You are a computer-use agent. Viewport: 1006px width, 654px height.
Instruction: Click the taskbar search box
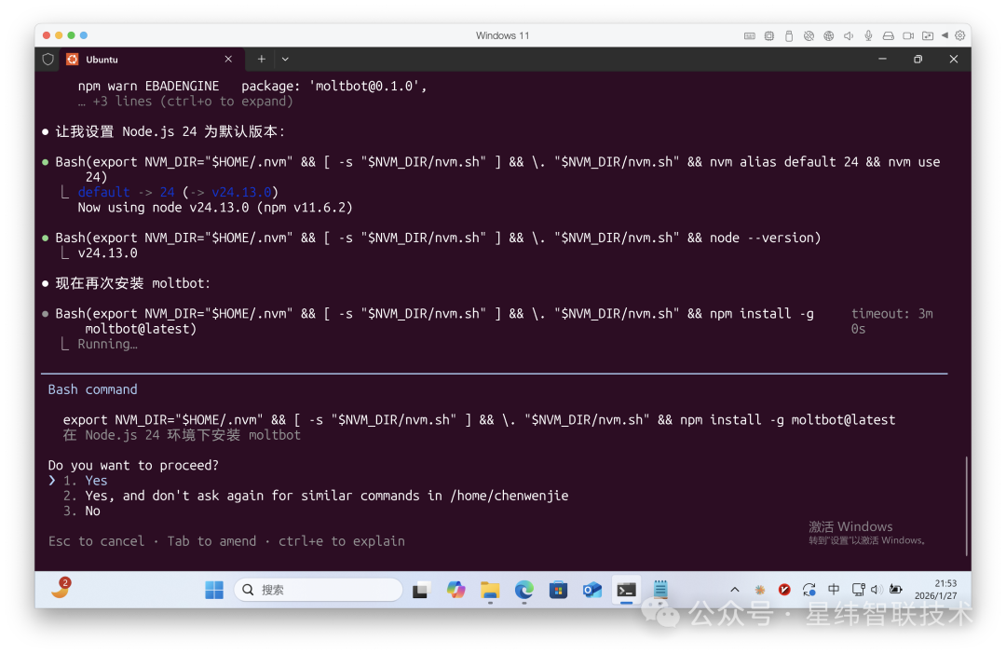[x=319, y=590]
